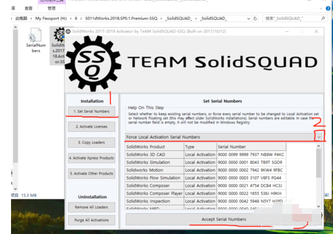Click the serial table scroll-down arrow

click(x=319, y=206)
